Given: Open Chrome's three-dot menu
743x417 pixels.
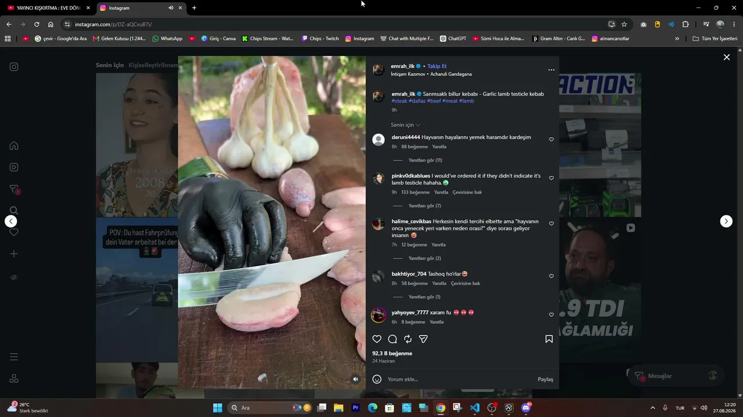Looking at the screenshot, I should pyautogui.click(x=734, y=24).
